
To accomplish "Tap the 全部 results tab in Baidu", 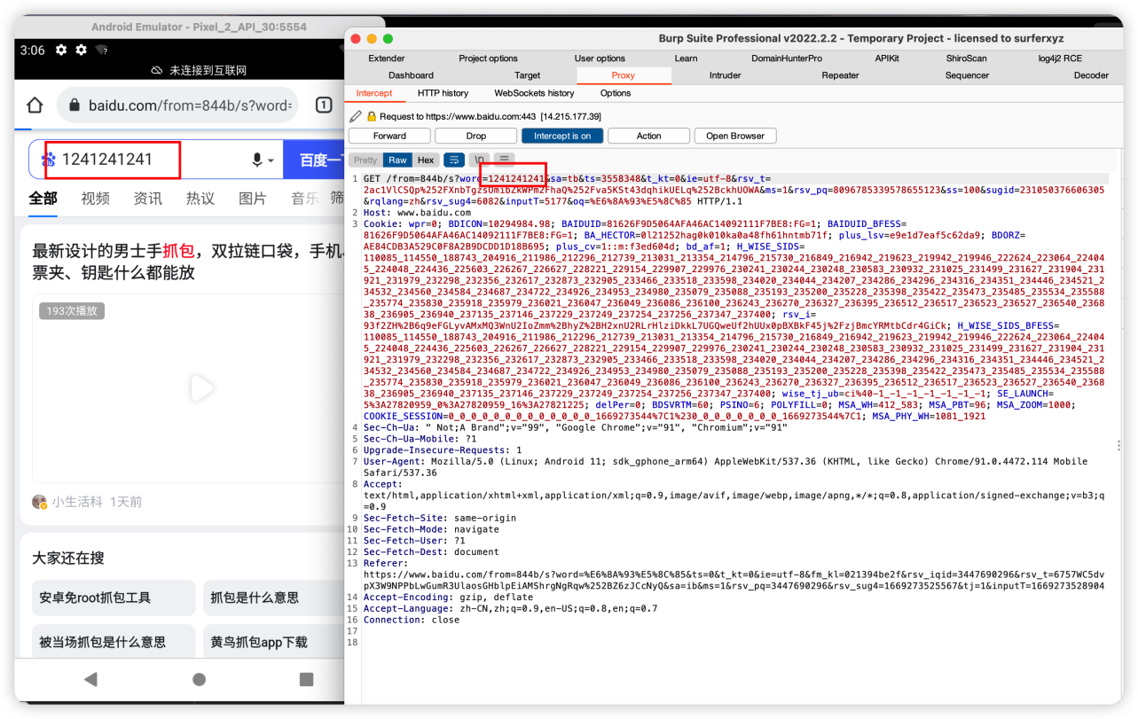I will [x=43, y=199].
